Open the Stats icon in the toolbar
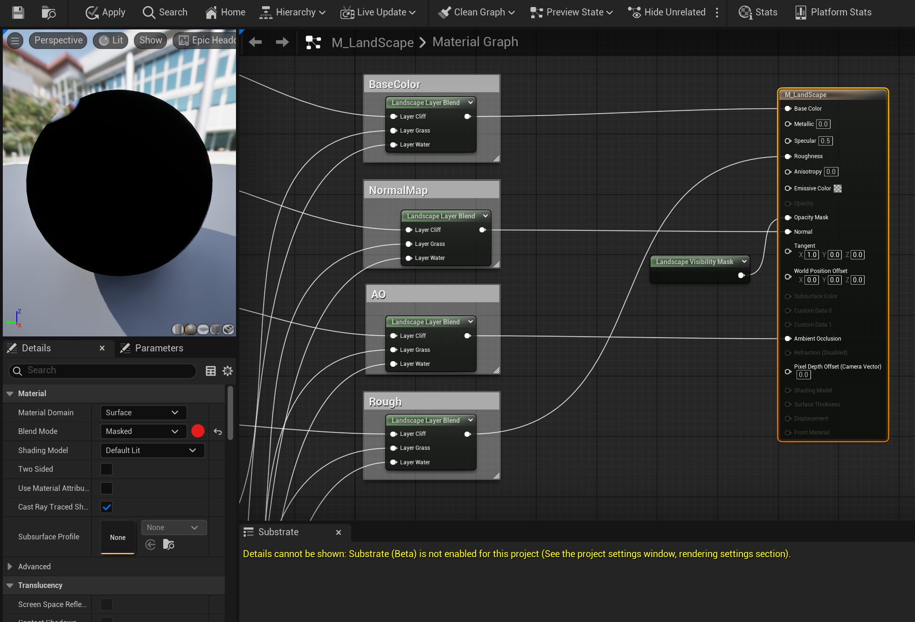 pos(745,12)
